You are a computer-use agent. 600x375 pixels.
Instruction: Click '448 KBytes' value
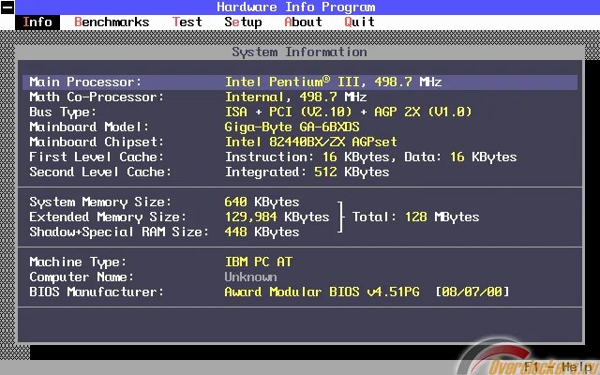(262, 232)
